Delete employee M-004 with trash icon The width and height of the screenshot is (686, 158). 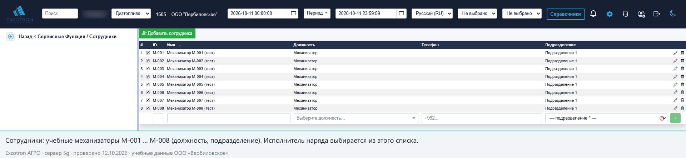pos(682,77)
